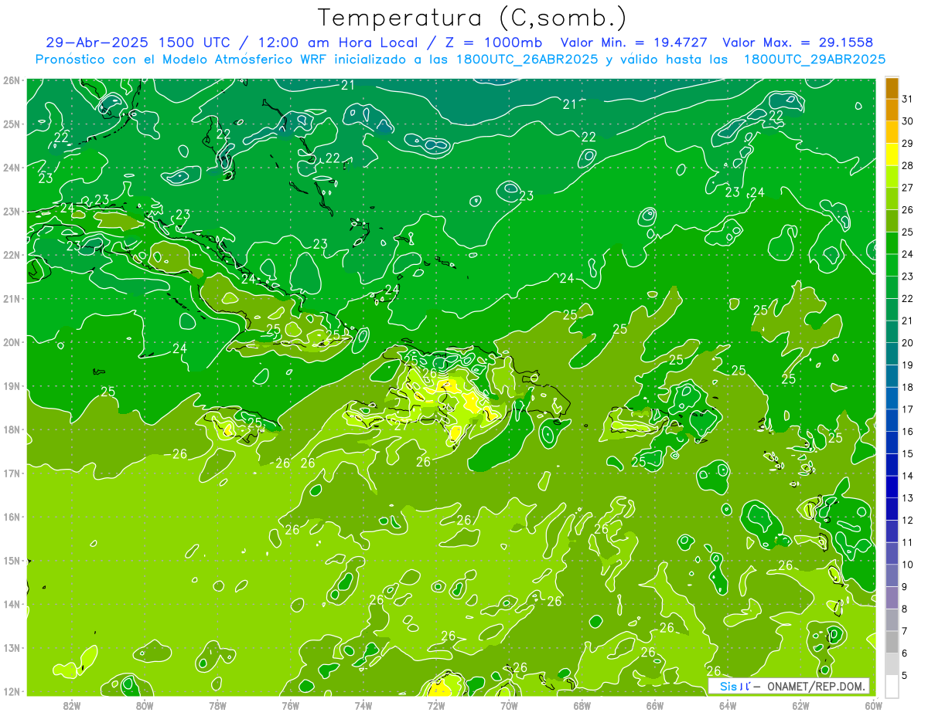Click the '22N' latitude axis label
Image resolution: width=928 pixels, height=716 pixels.
point(12,255)
